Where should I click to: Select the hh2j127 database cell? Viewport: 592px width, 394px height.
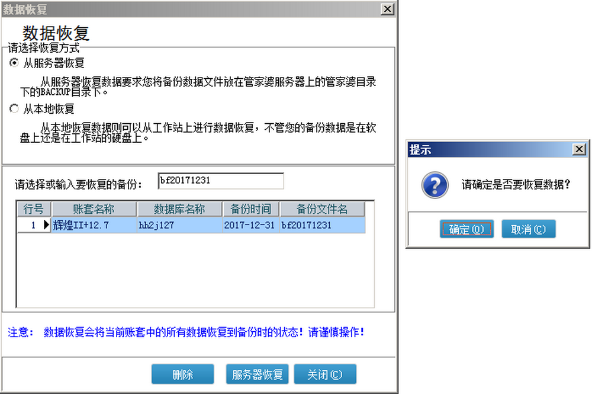(180, 225)
